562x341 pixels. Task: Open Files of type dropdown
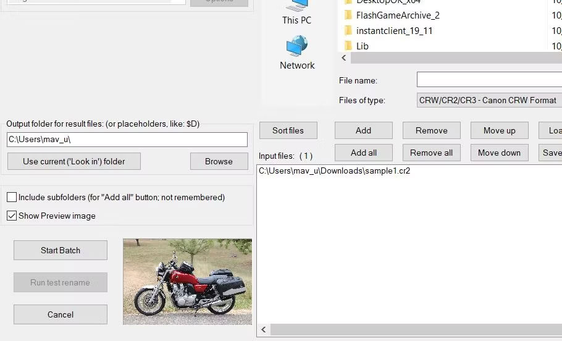point(489,100)
